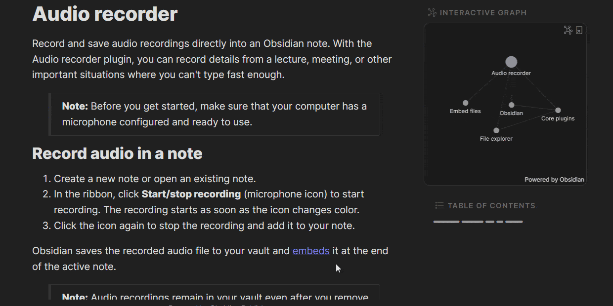The height and width of the screenshot is (306, 613).
Task: Open the global graph view icon
Action: coord(568,31)
